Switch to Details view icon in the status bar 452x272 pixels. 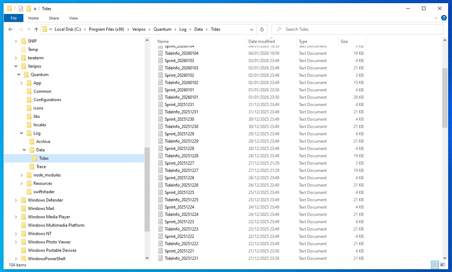(435, 265)
